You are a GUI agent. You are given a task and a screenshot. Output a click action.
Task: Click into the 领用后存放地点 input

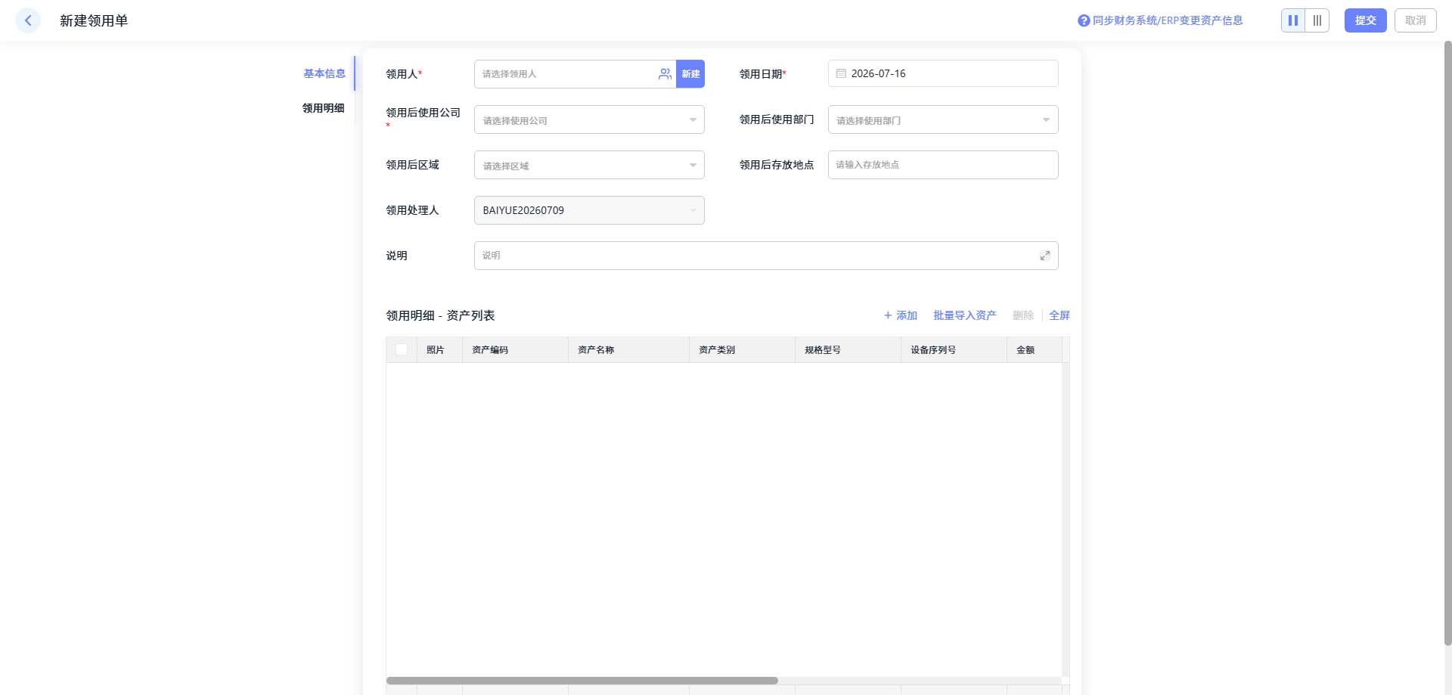(x=943, y=165)
